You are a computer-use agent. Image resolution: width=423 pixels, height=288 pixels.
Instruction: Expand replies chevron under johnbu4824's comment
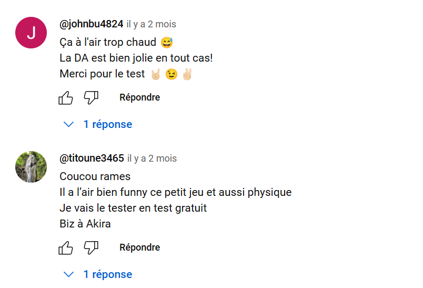coord(68,124)
